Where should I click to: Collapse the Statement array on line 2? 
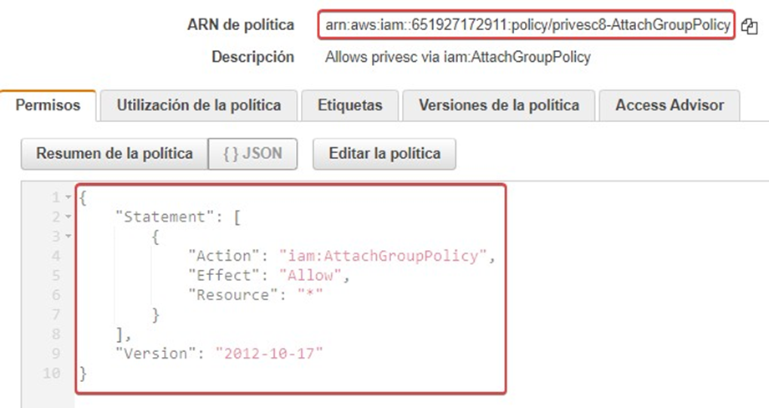69,217
